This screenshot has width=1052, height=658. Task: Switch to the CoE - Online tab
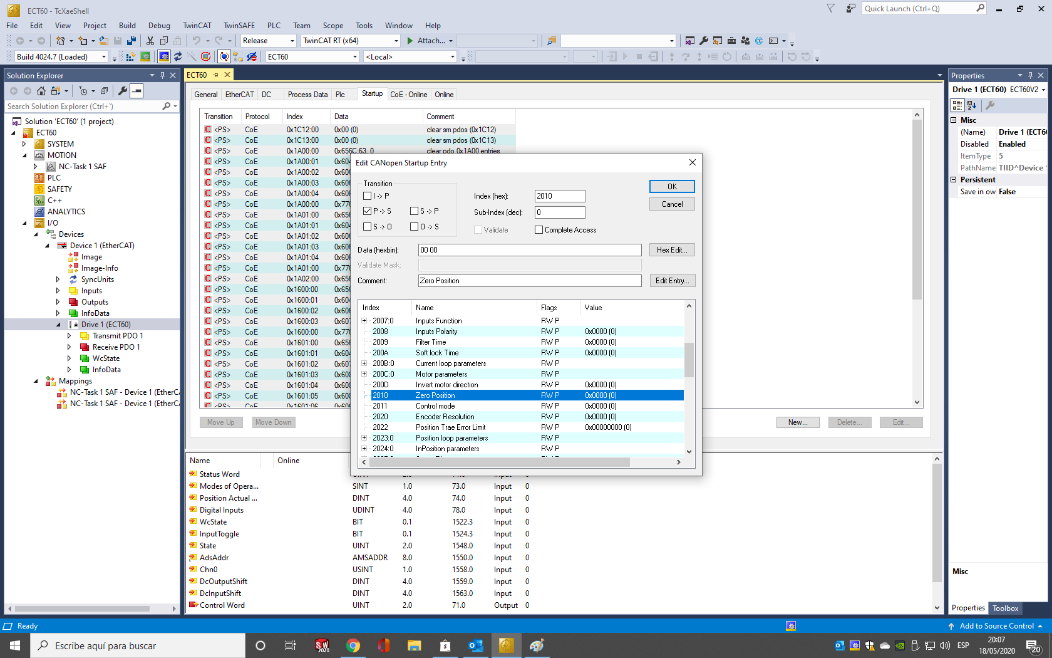(x=408, y=95)
